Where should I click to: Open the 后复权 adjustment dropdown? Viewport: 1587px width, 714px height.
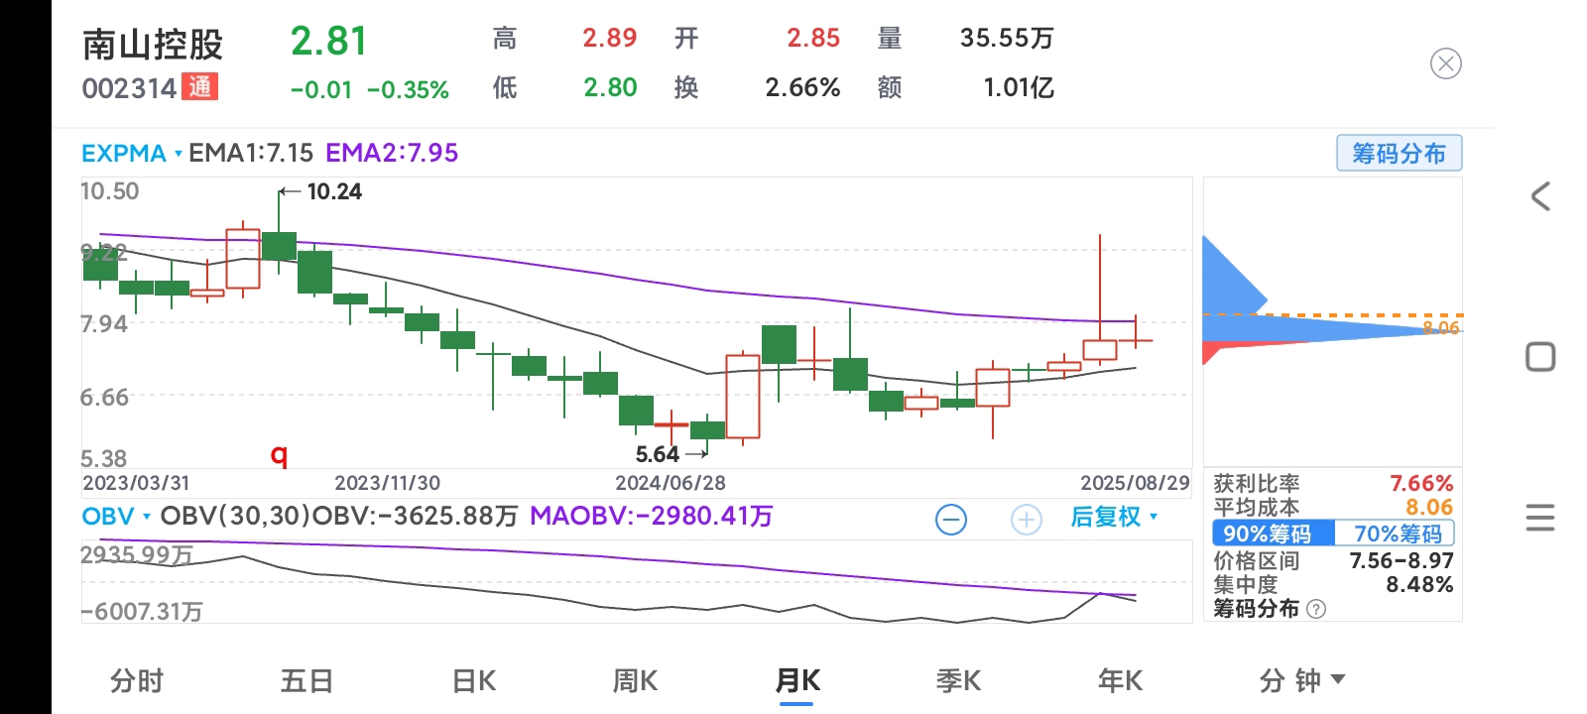coord(1114,517)
